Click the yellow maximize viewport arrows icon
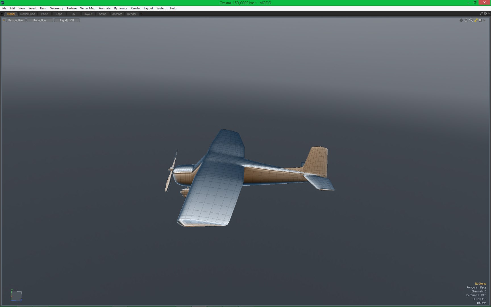 tap(476, 20)
